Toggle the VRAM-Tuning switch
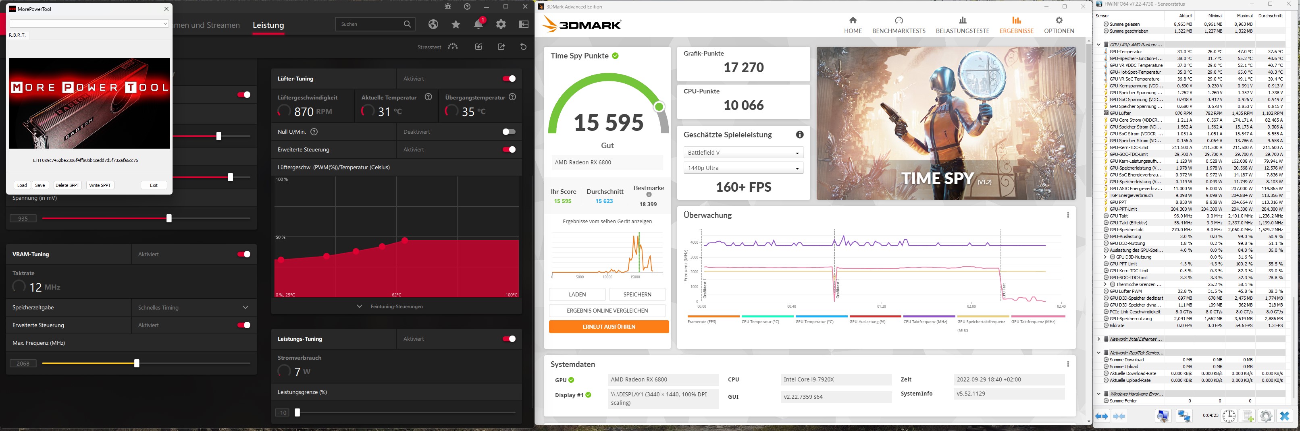 pyautogui.click(x=244, y=254)
